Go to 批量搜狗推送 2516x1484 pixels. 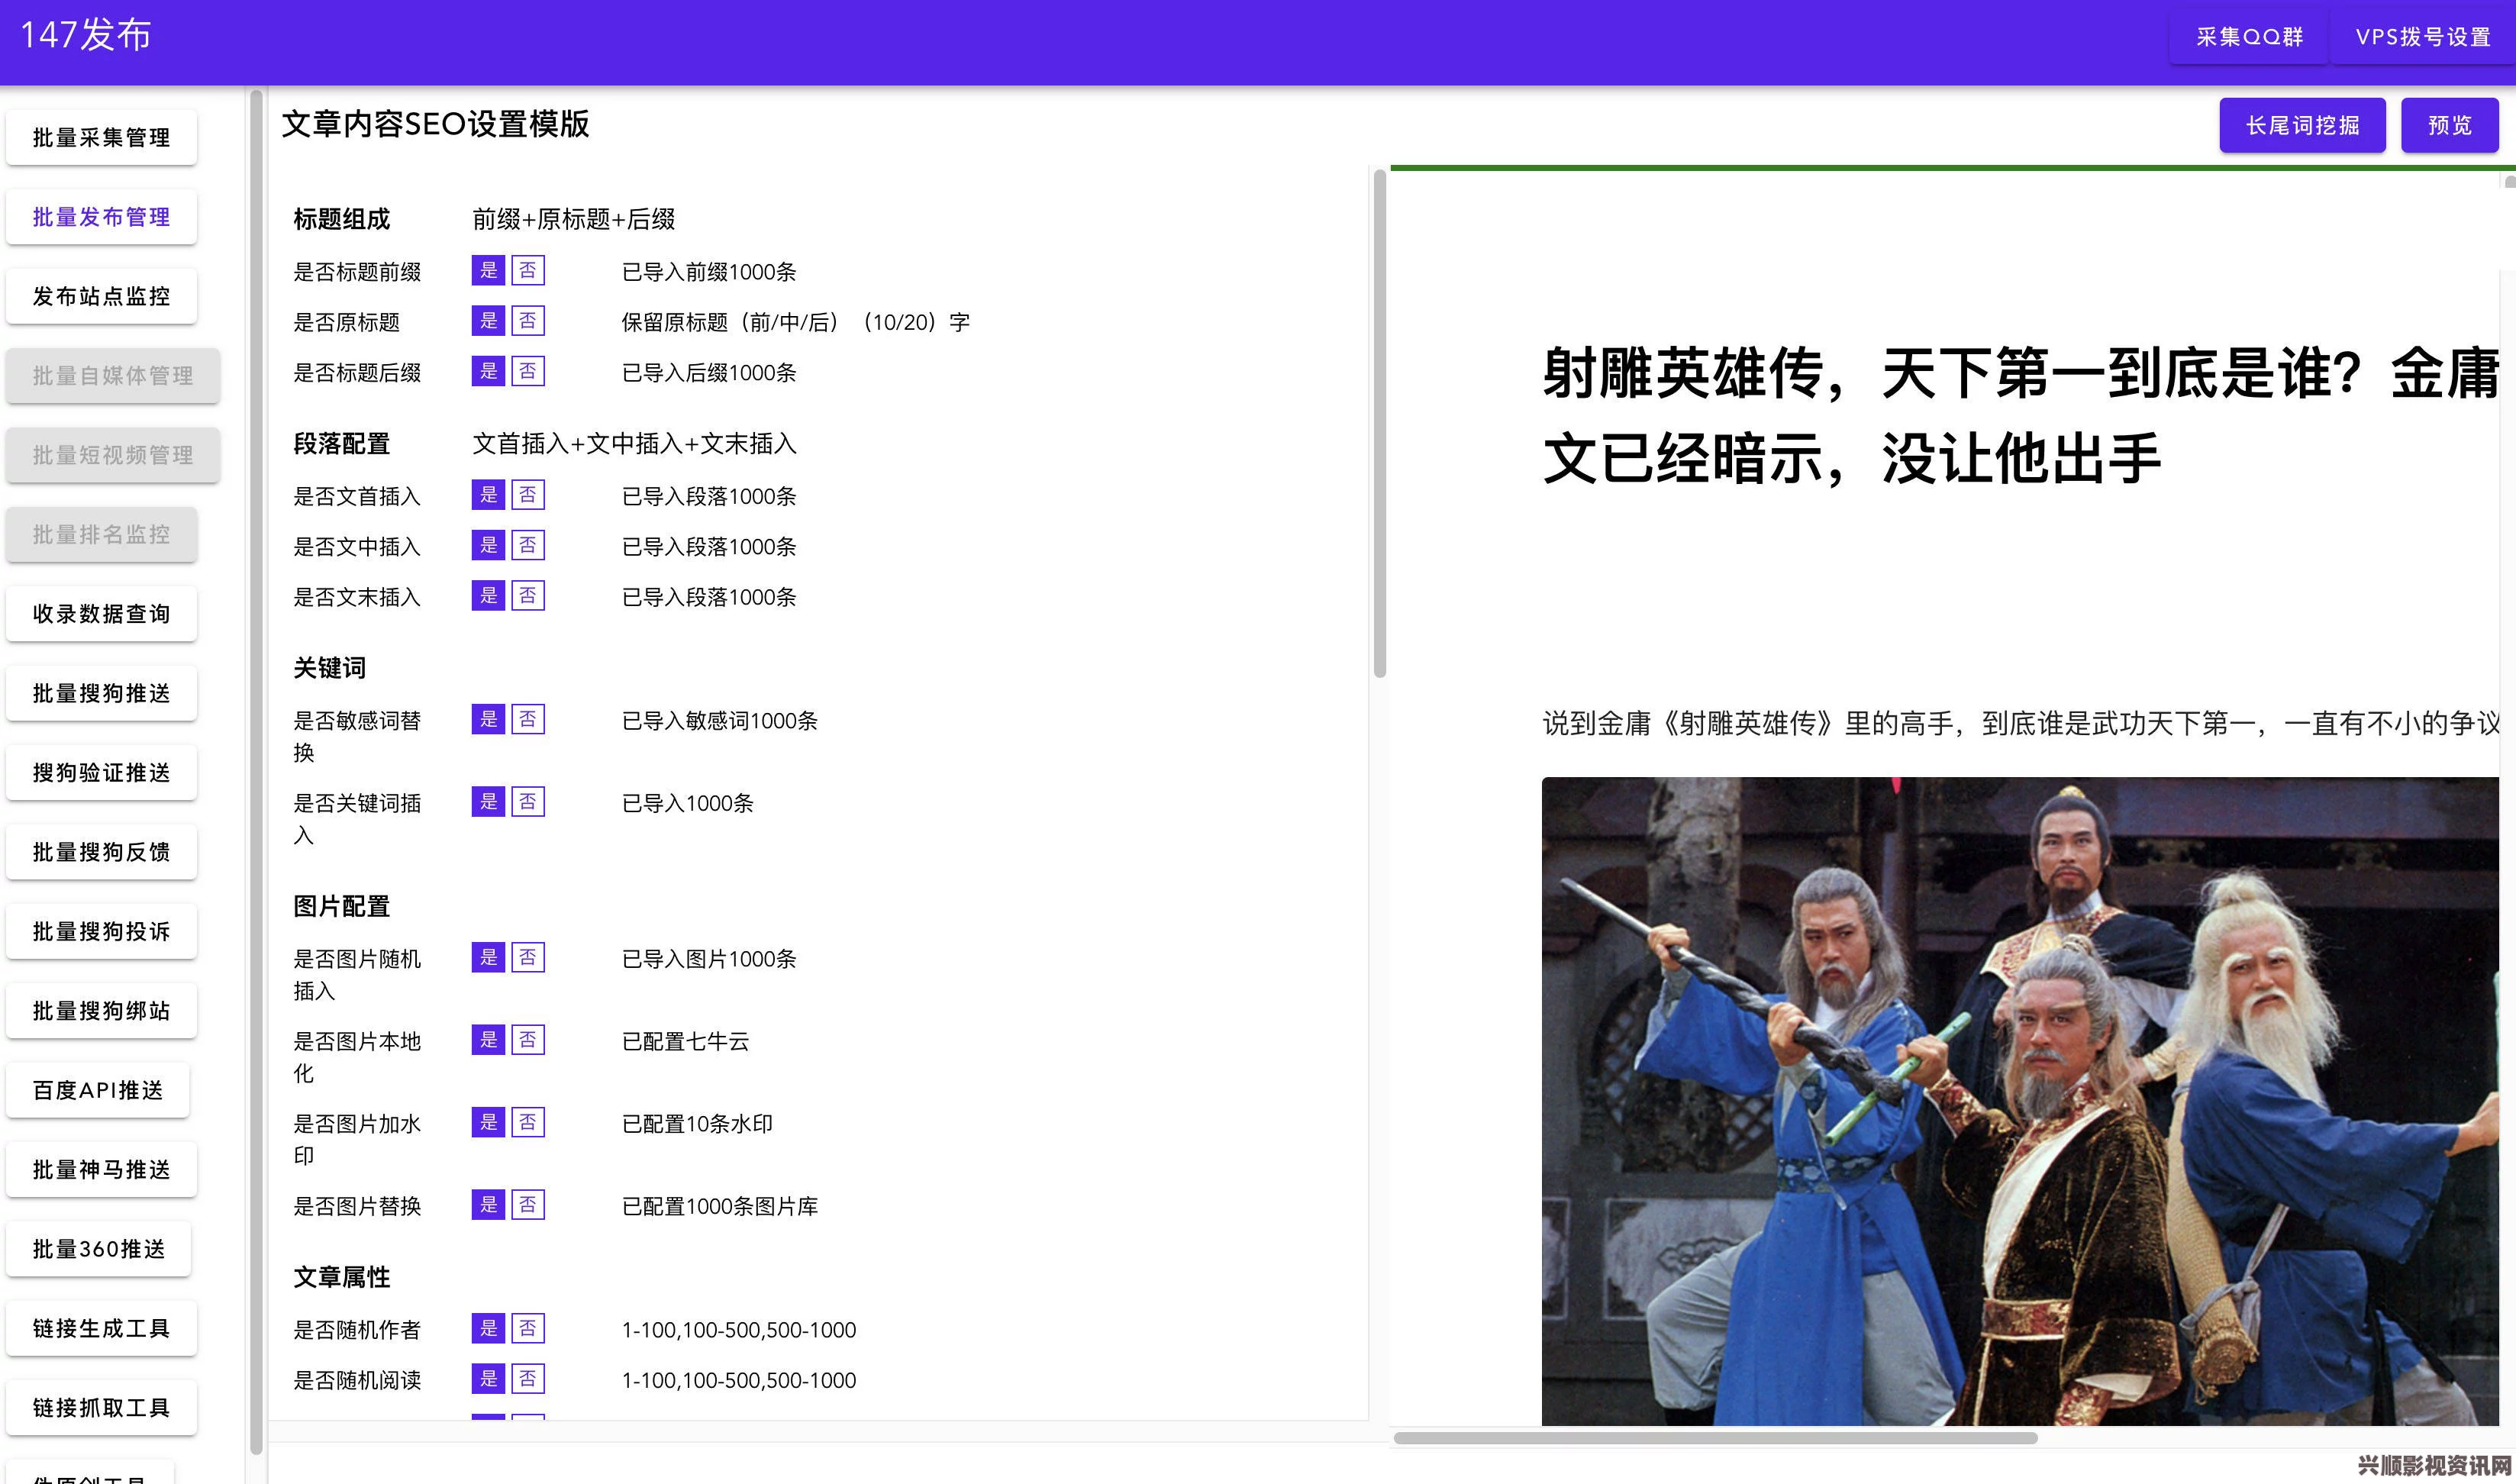[x=101, y=693]
